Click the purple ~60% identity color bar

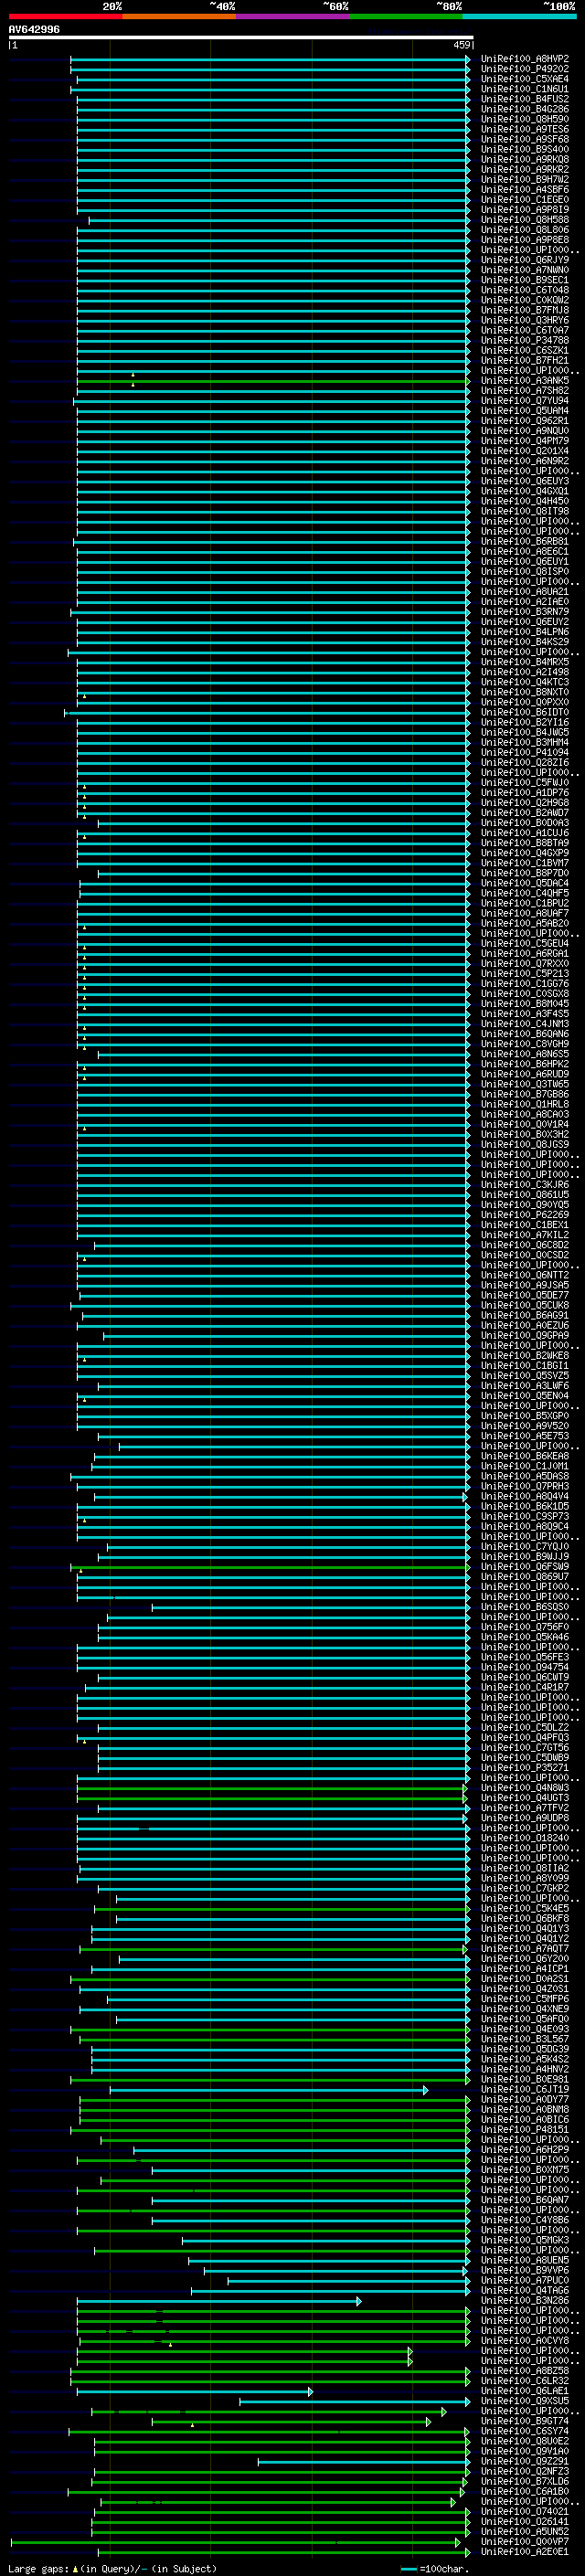pos(292,16)
